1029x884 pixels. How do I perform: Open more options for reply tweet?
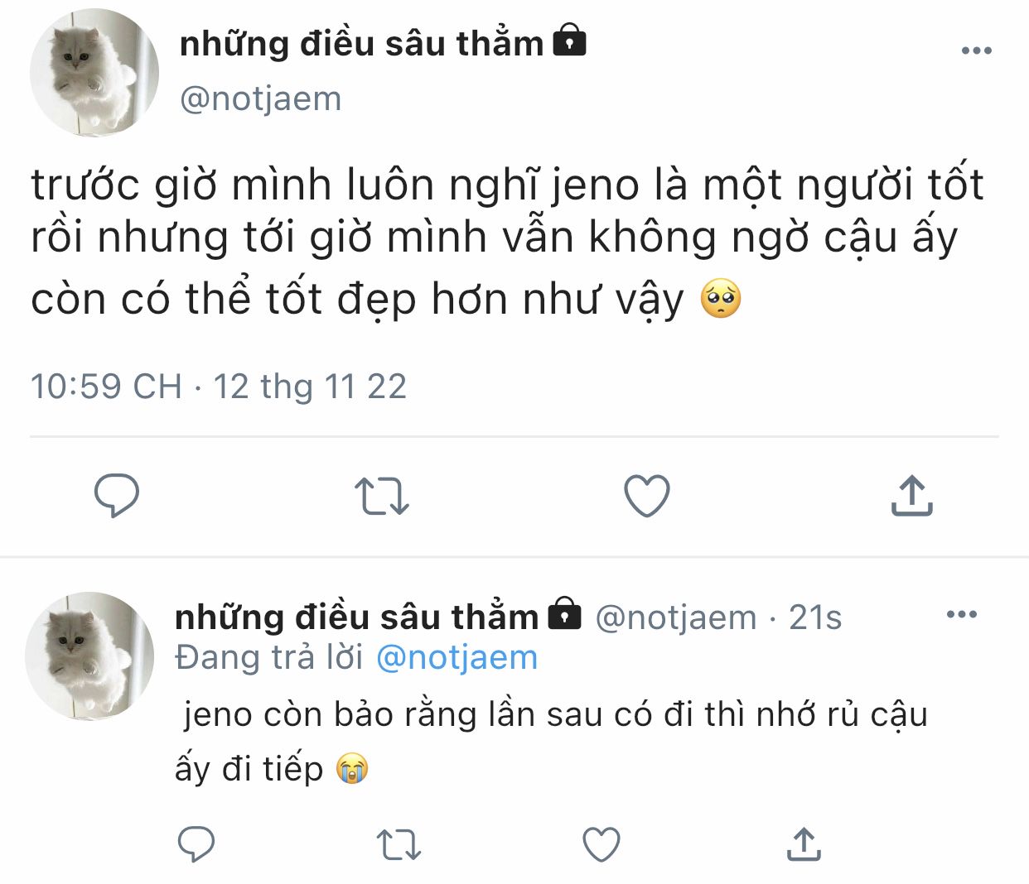click(961, 614)
